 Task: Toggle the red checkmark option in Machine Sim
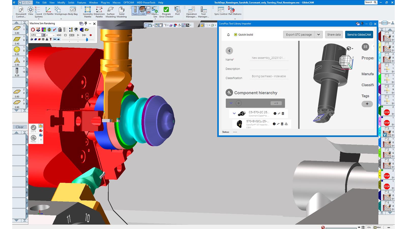(54, 30)
